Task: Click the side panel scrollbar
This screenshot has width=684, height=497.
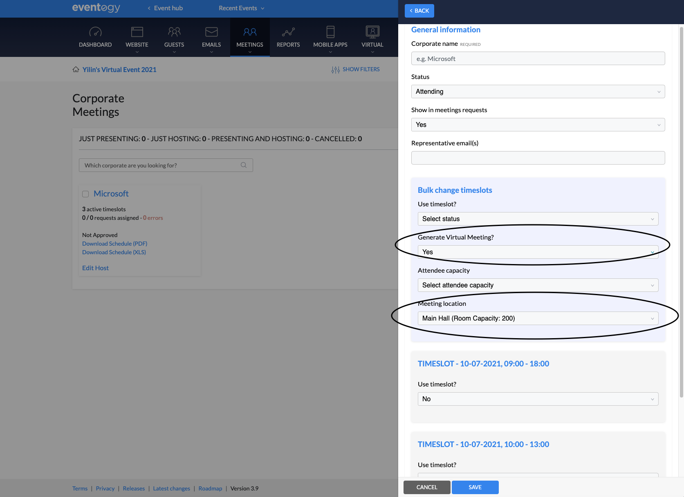Action: click(x=681, y=212)
